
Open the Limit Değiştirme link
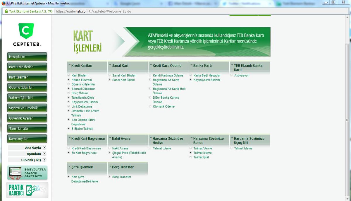[82, 107]
